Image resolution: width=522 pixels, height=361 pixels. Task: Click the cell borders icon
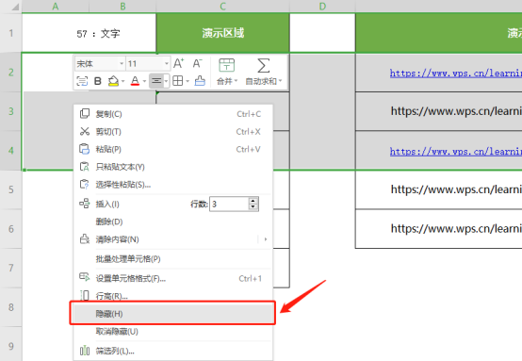pyautogui.click(x=178, y=81)
